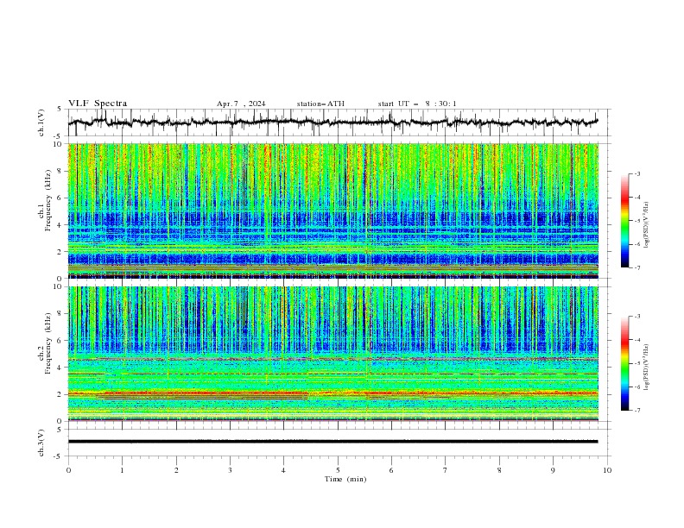Click the "-3" label on the ch.1 color bar

click(x=636, y=173)
